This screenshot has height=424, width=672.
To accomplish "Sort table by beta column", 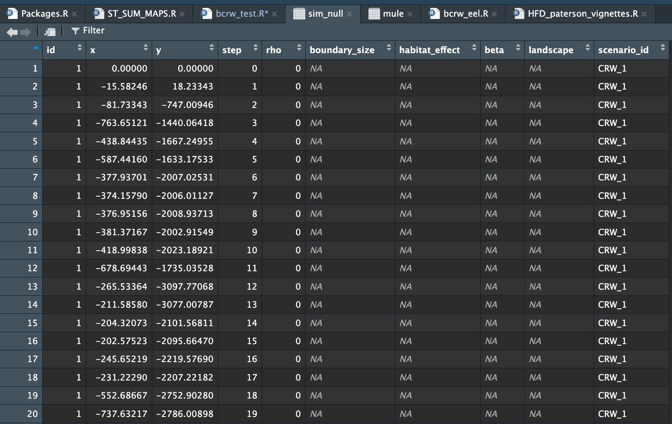I will pos(518,48).
